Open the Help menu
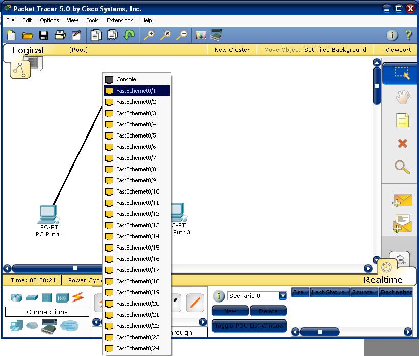Image resolution: width=420 pixels, height=356 pixels. tap(146, 20)
